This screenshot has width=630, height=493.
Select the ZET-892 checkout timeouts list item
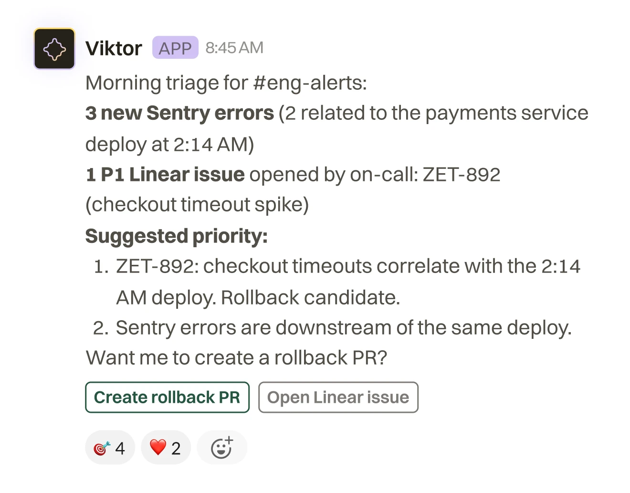(347, 266)
